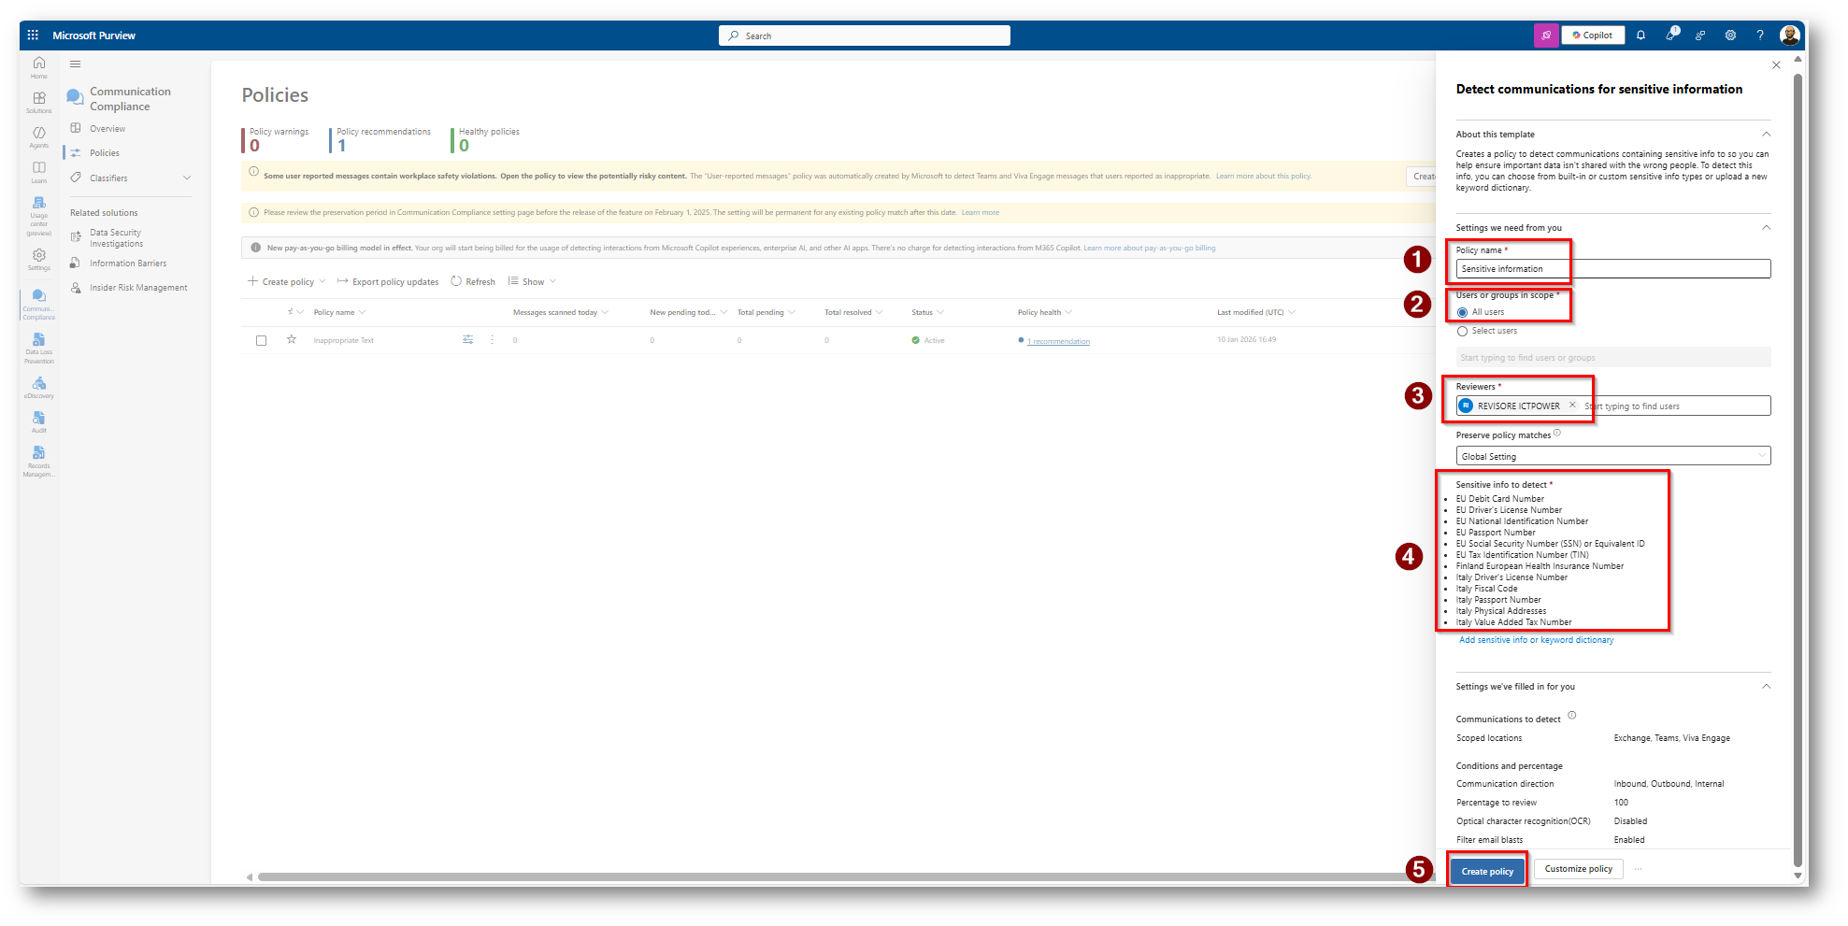The width and height of the screenshot is (1848, 926).
Task: Click Customize policy
Action: pos(1578,869)
